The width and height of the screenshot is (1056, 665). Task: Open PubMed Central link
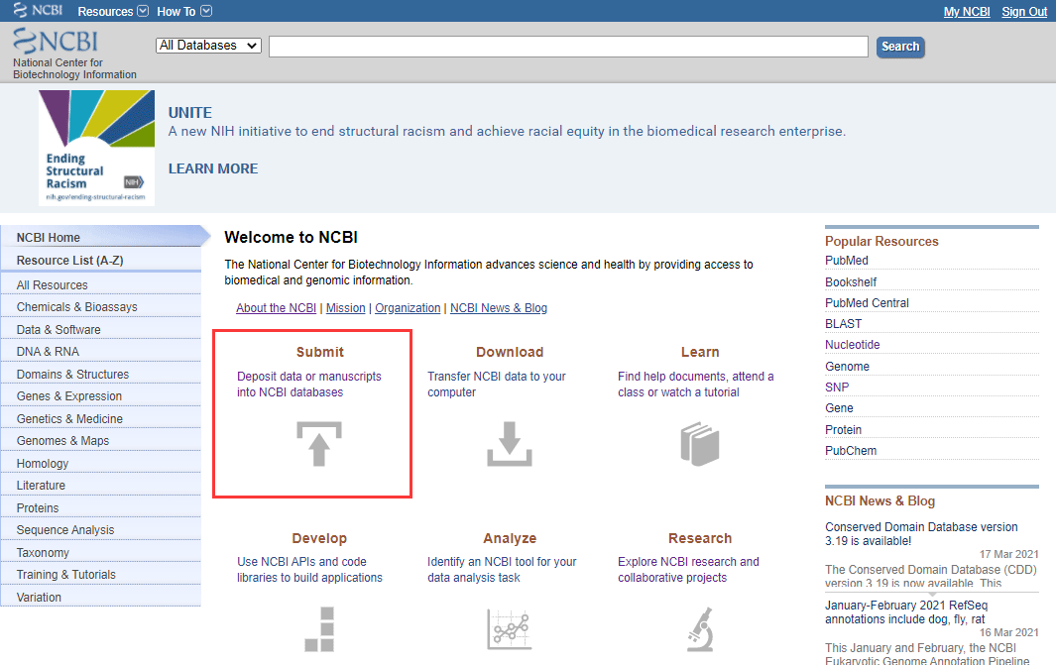click(867, 303)
